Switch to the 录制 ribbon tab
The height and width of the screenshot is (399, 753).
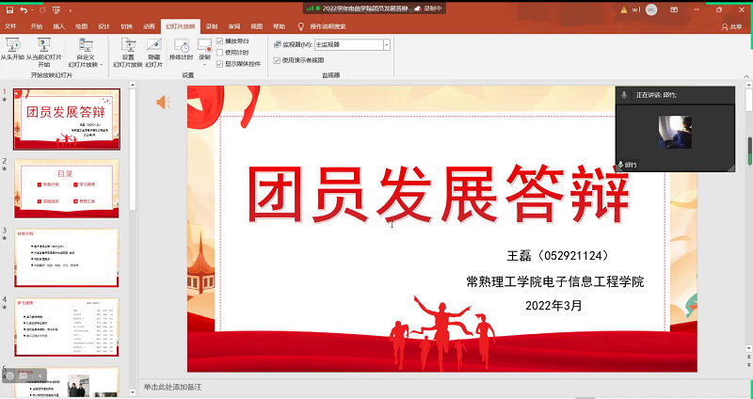[211, 26]
